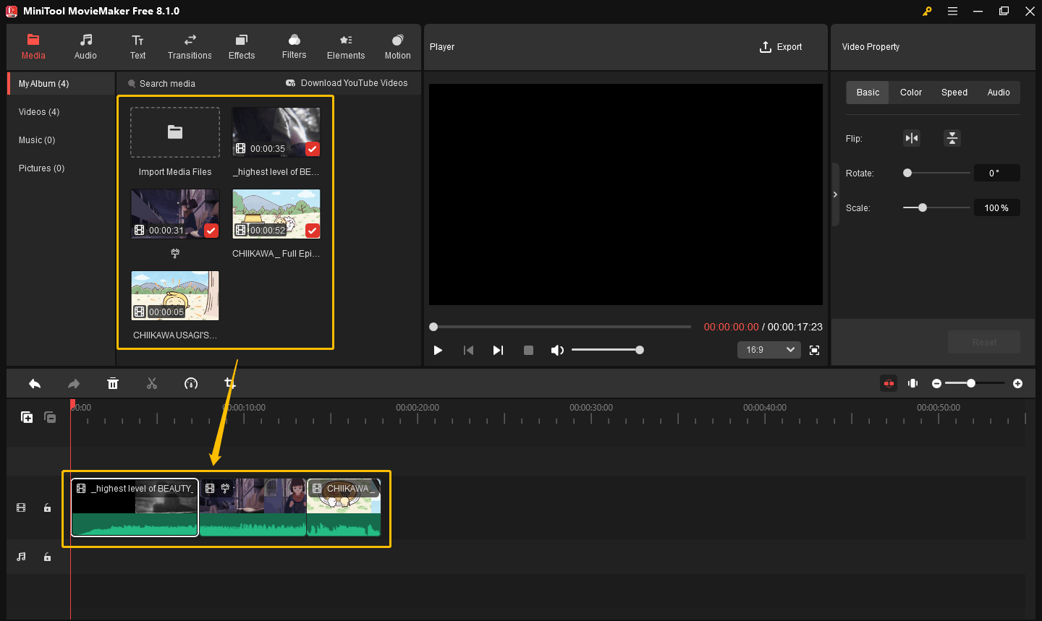Zoom in the timeline
The height and width of the screenshot is (621, 1042).
point(1018,383)
